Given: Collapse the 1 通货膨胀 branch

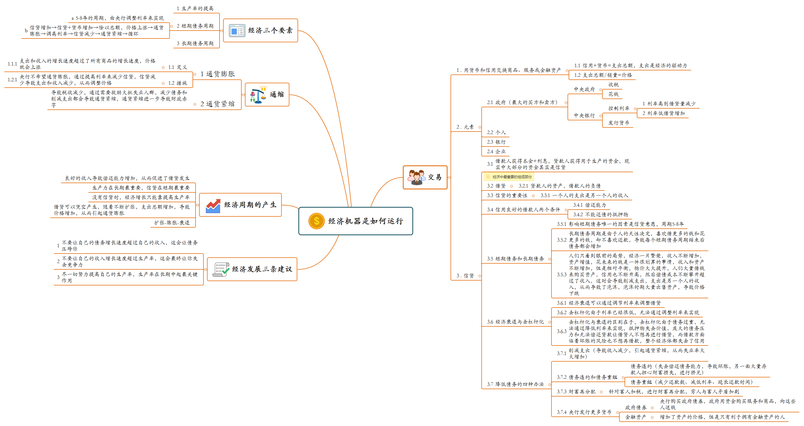Looking at the screenshot, I should (x=195, y=74).
